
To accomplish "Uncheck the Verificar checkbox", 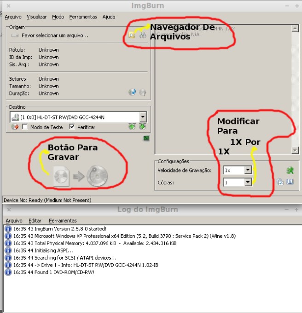I will (x=72, y=127).
